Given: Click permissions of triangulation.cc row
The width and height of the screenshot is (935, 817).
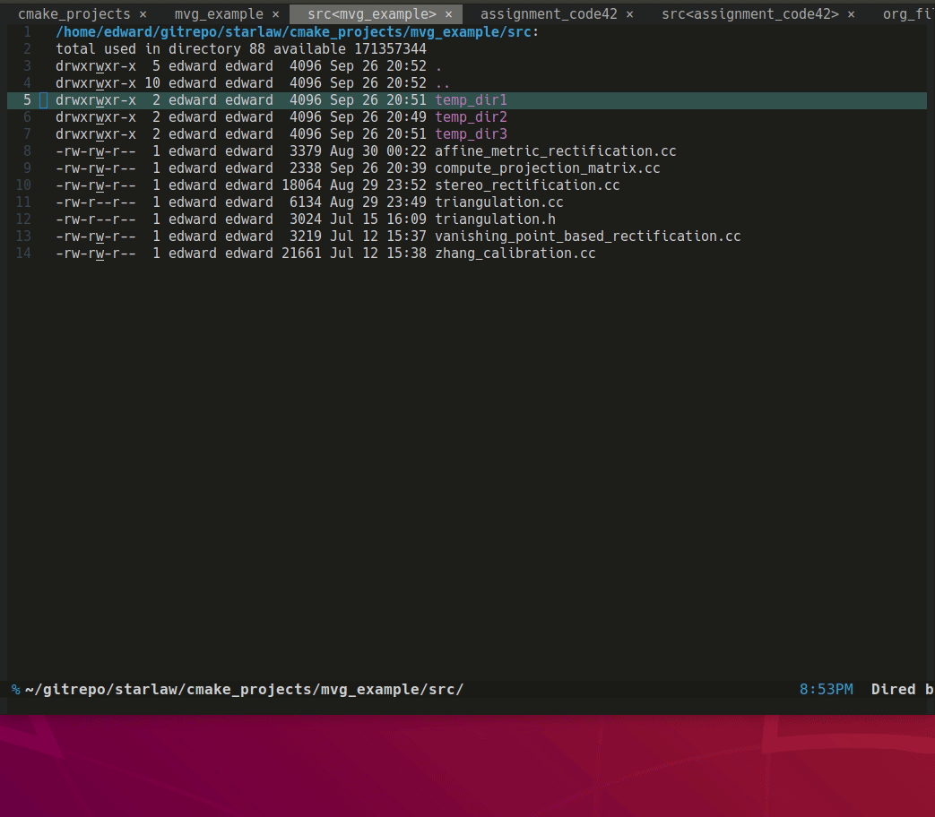Looking at the screenshot, I should (x=95, y=202).
